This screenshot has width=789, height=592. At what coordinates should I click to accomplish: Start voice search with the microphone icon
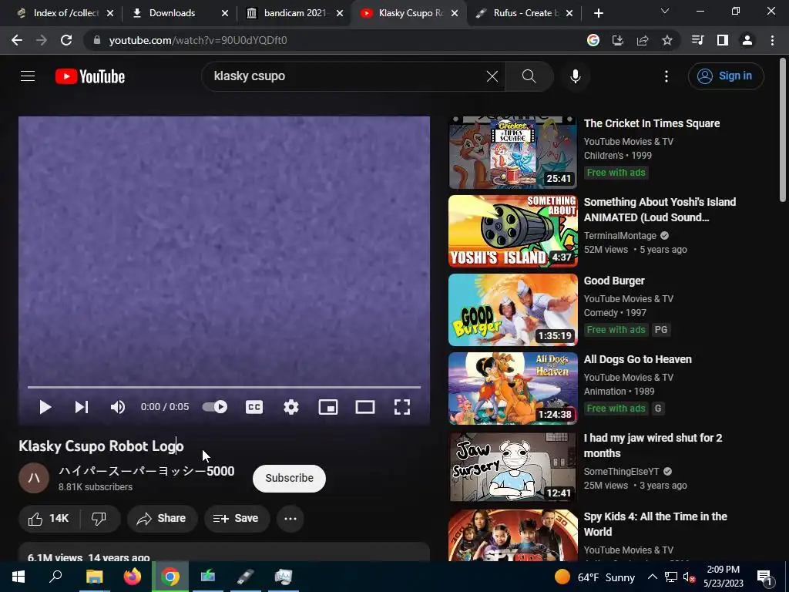tap(575, 76)
